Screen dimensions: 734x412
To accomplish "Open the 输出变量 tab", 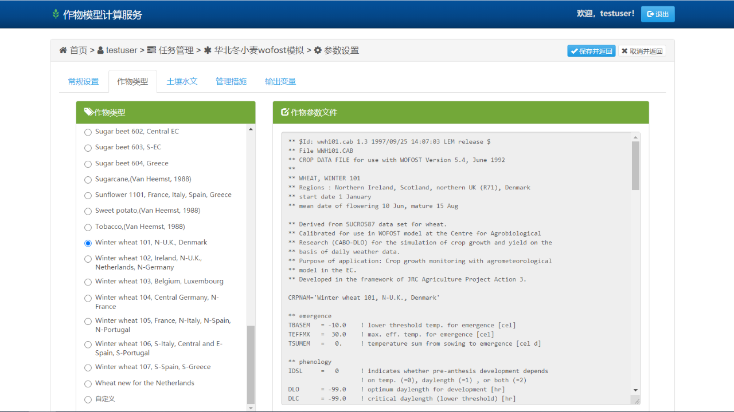I will 280,81.
